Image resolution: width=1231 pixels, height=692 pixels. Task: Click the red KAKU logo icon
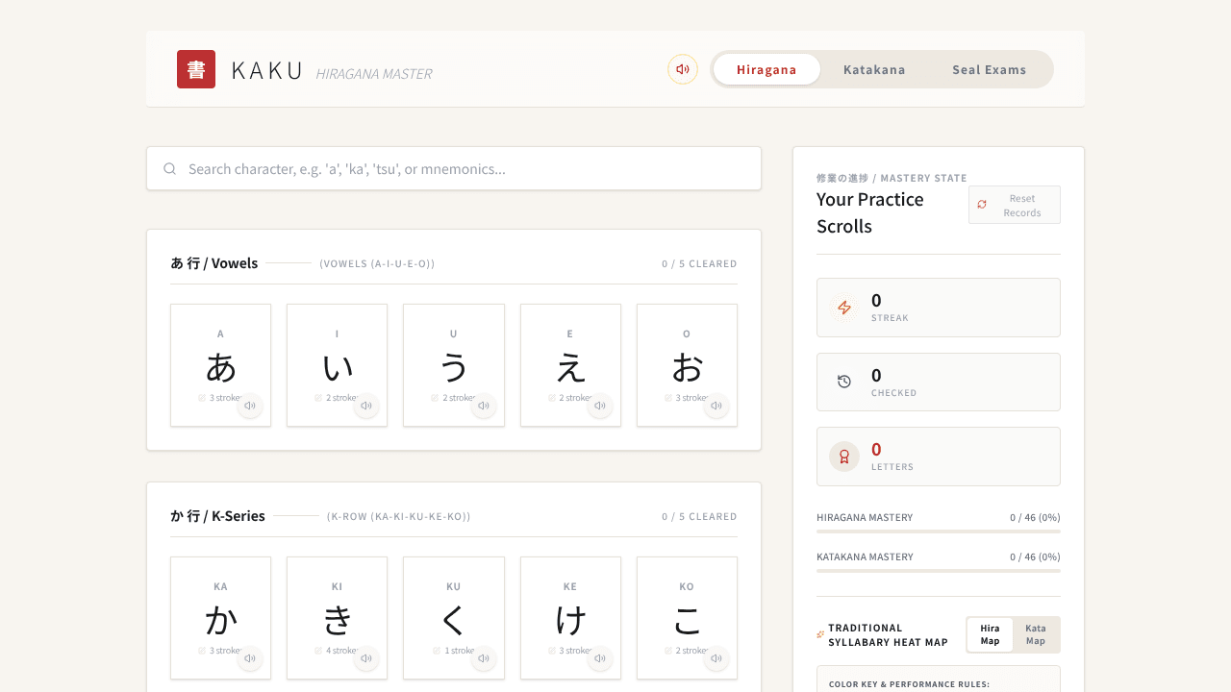[x=196, y=69]
